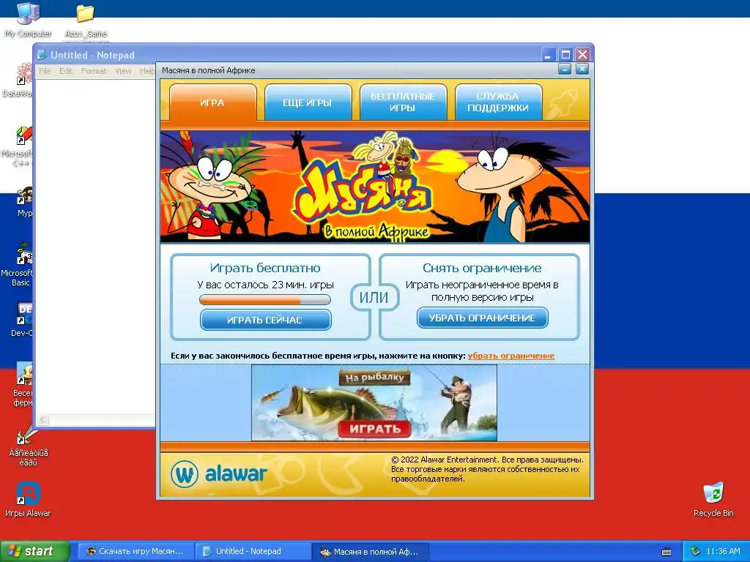Screen dimensions: 750x562
Task: Maximize the Notepad window
Action: 565,54
